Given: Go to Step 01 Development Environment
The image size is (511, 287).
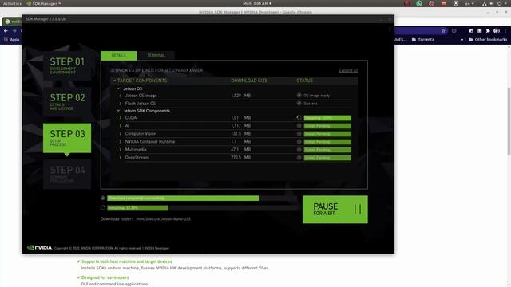Looking at the screenshot, I should click(x=67, y=65).
